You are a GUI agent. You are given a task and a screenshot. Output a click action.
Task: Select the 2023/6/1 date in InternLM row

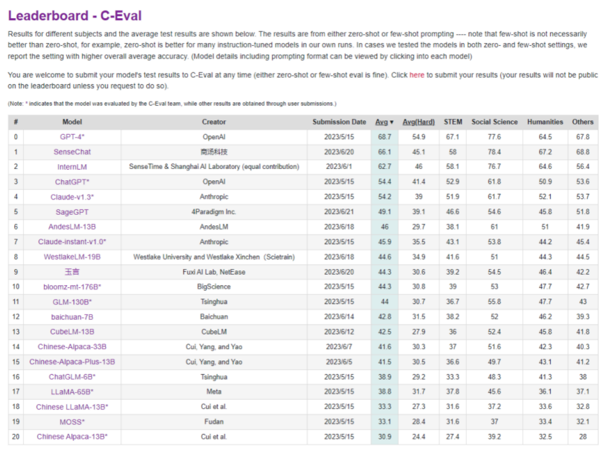tap(339, 167)
